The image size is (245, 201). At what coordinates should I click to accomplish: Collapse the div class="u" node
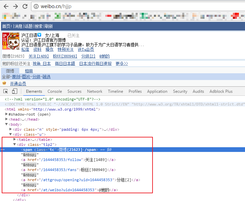(10, 134)
